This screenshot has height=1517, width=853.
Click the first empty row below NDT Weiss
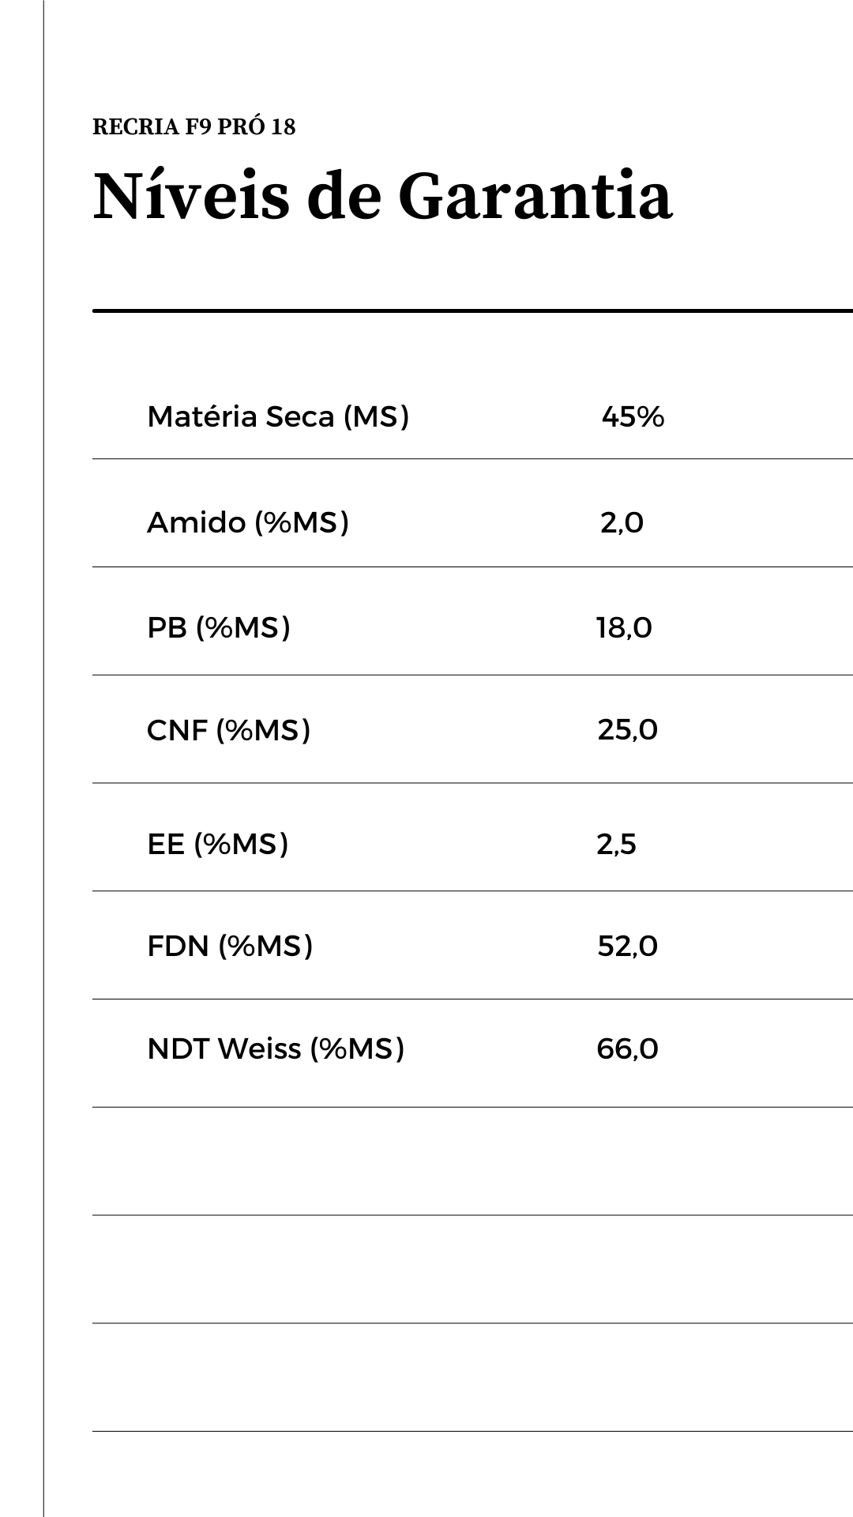(x=472, y=1161)
